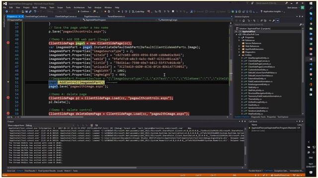Click the red Stop Debugging icon
This screenshot has width=318, height=178.
[x=105, y=11]
